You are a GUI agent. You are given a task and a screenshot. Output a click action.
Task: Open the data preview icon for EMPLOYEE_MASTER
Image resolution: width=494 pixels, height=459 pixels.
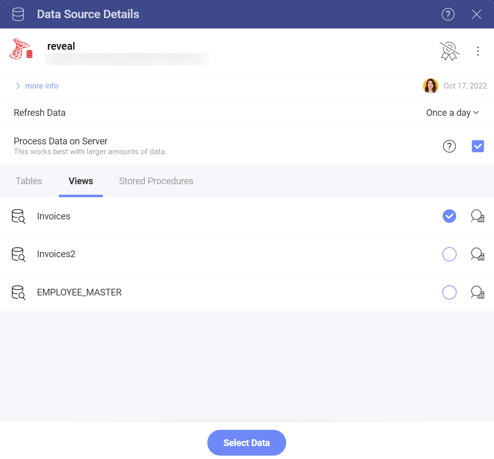[477, 292]
